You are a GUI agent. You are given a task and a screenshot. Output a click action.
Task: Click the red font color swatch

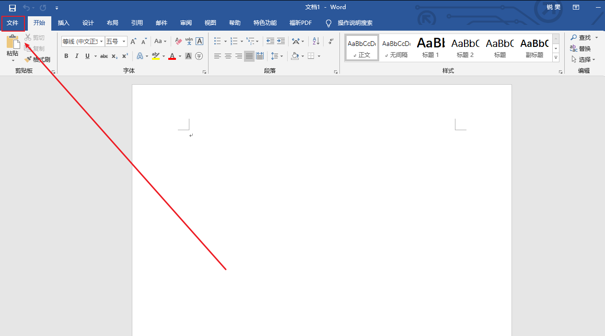172,56
